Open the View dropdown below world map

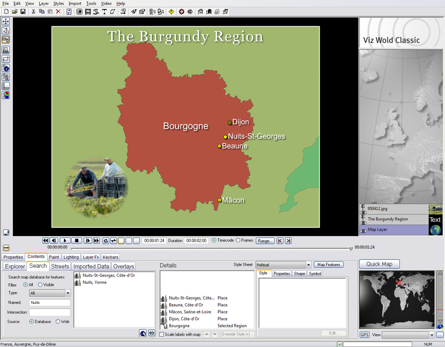(x=432, y=335)
